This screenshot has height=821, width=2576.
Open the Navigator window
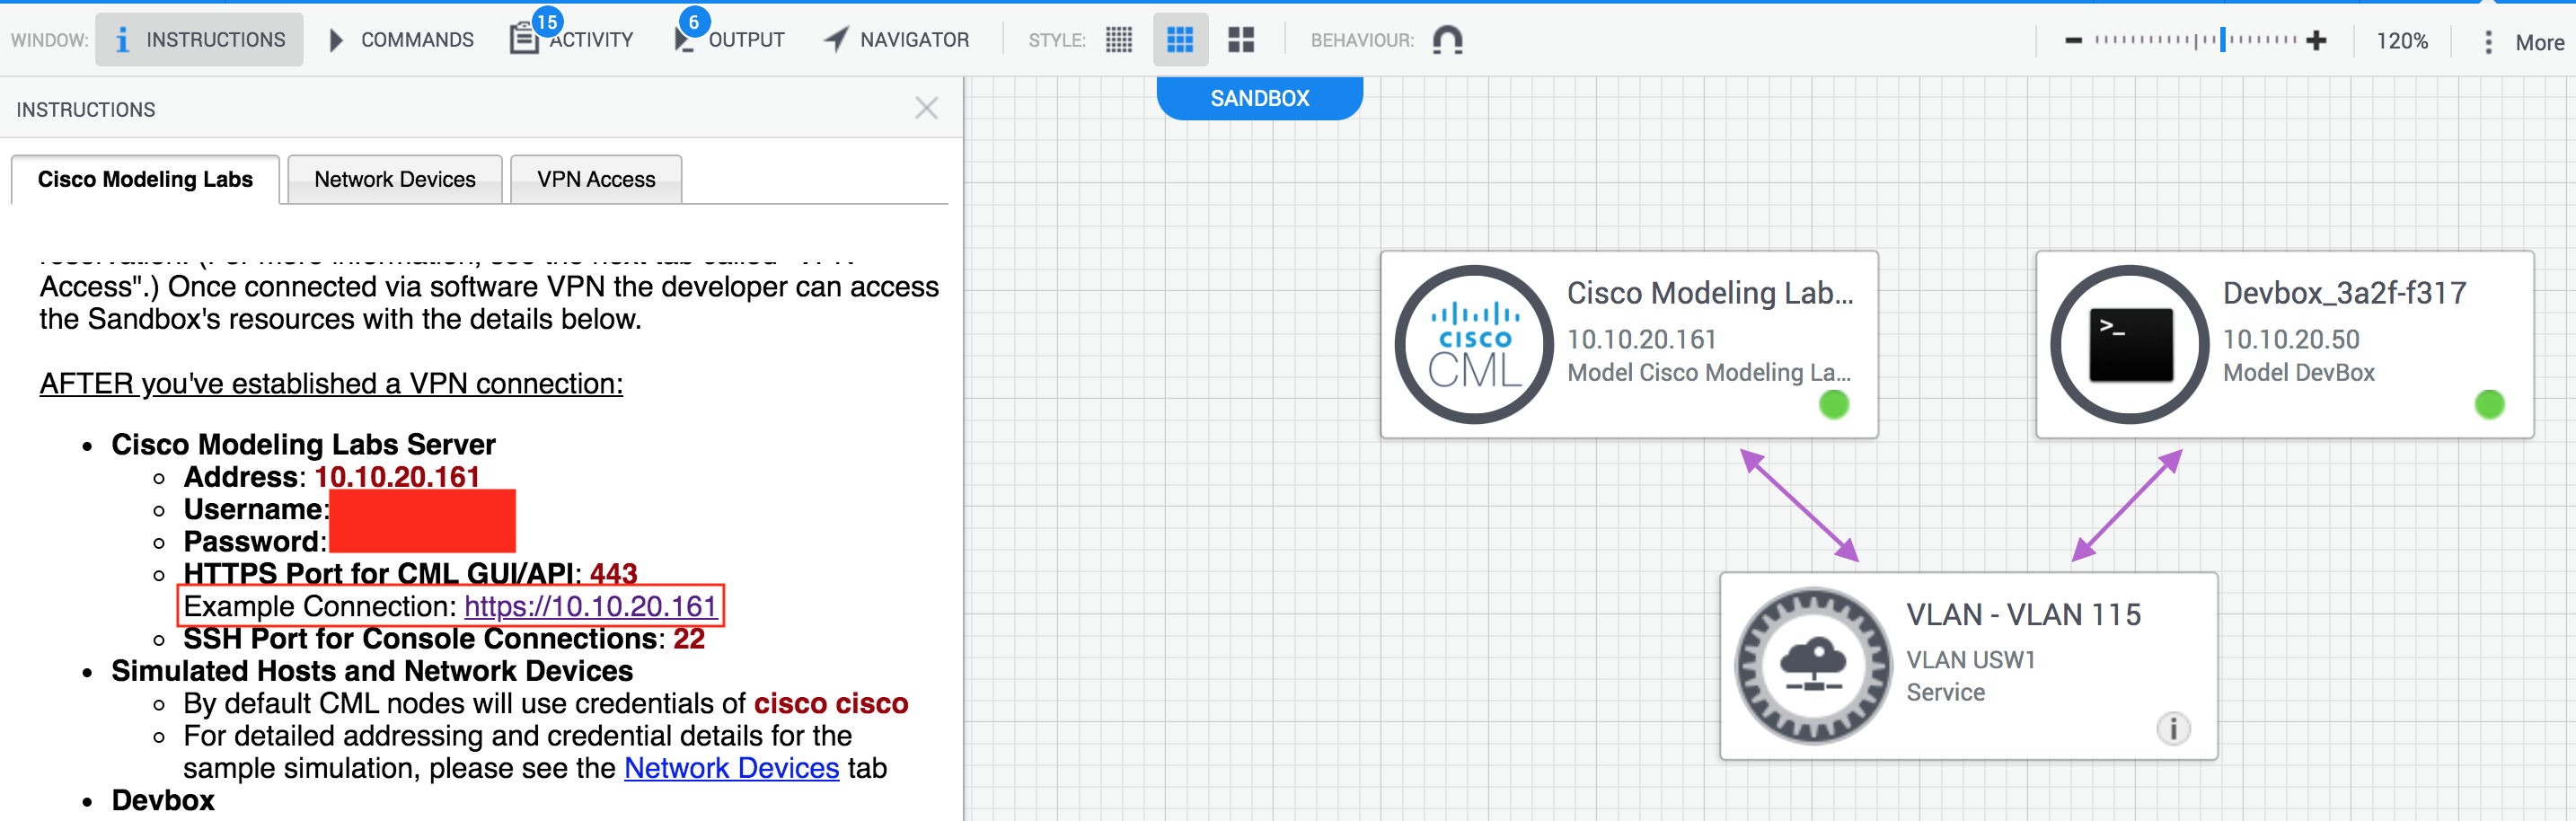click(x=896, y=40)
